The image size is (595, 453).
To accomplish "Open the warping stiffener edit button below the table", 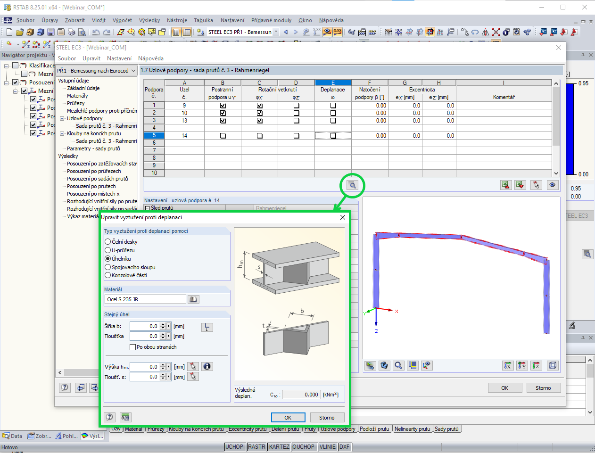I will pyautogui.click(x=352, y=185).
